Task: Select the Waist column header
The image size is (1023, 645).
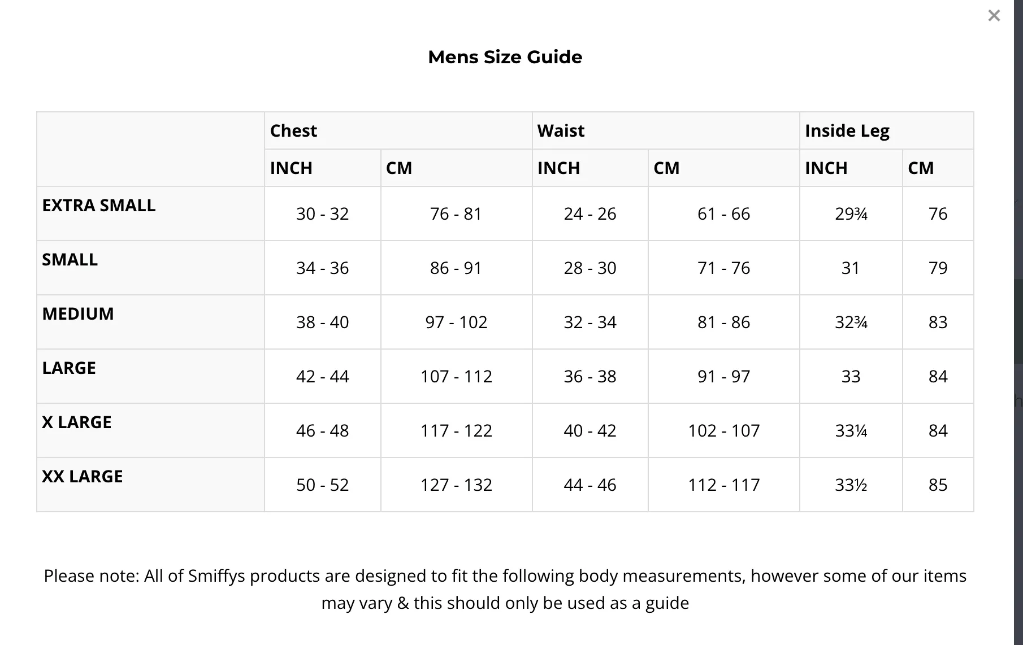Action: [561, 130]
